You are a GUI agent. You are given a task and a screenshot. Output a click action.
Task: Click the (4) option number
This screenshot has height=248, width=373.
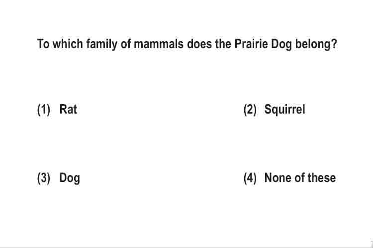(x=250, y=178)
